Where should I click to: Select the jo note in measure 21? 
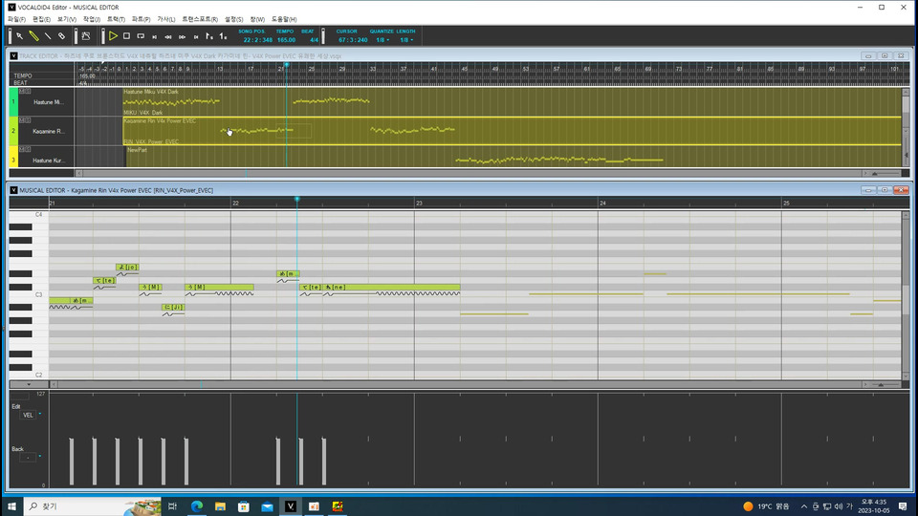click(x=127, y=268)
